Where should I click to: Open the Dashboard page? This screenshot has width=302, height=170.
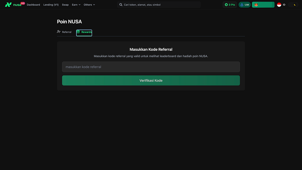[33, 5]
